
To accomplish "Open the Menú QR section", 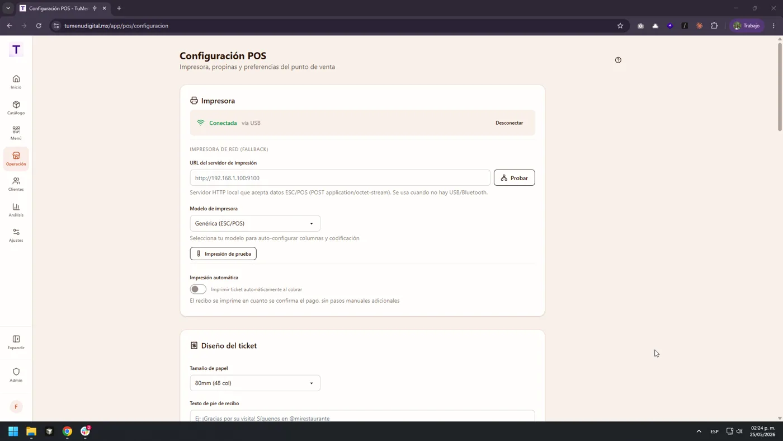I will click(16, 133).
